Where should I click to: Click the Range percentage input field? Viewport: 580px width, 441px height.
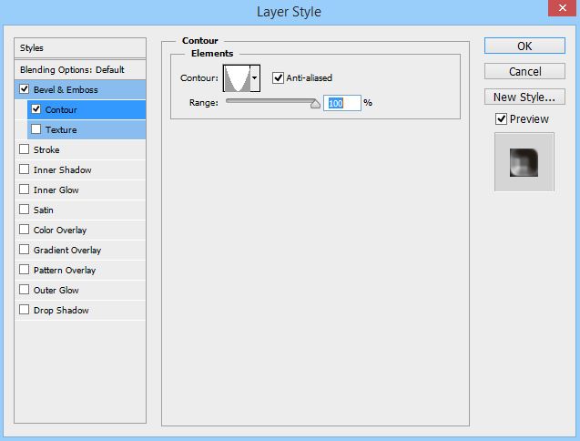[x=341, y=103]
